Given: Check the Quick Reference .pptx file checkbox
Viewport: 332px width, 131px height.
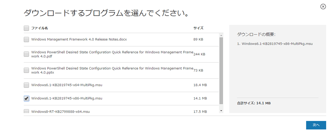Looking at the screenshot, I should (26, 70).
